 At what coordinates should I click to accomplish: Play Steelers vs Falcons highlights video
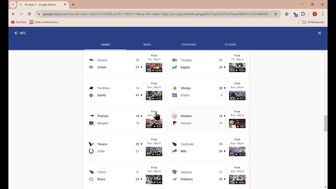coord(237,123)
